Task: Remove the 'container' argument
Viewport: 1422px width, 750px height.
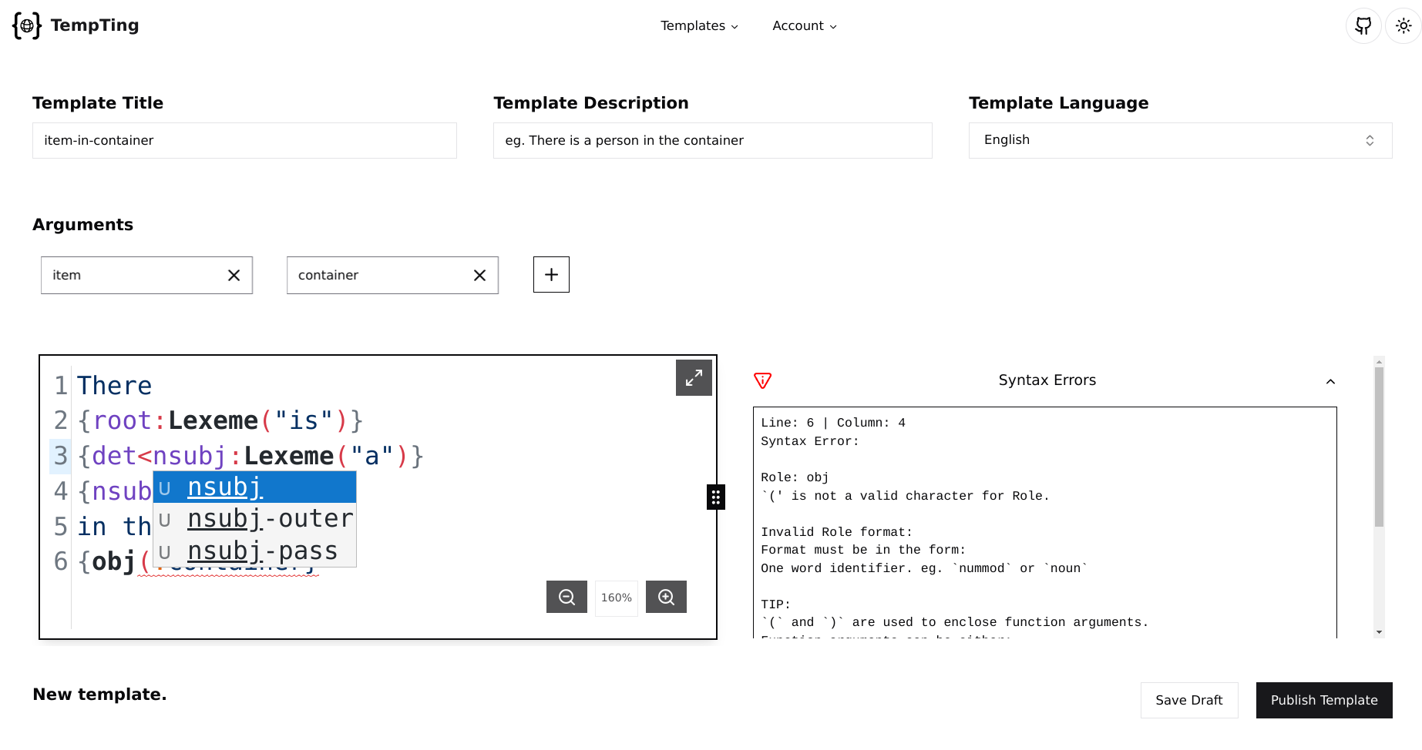Action: (479, 276)
